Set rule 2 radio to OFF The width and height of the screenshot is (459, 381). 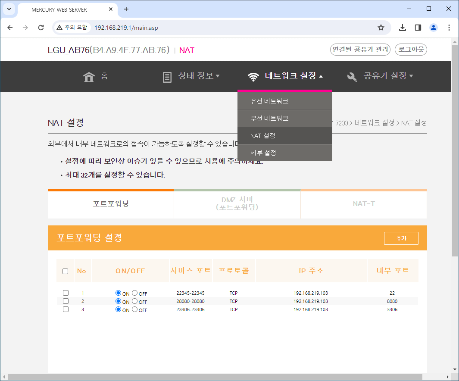pyautogui.click(x=134, y=301)
